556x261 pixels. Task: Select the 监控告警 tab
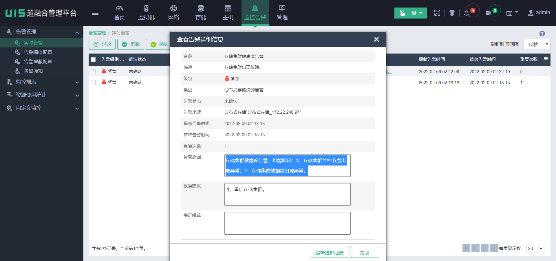pos(255,13)
